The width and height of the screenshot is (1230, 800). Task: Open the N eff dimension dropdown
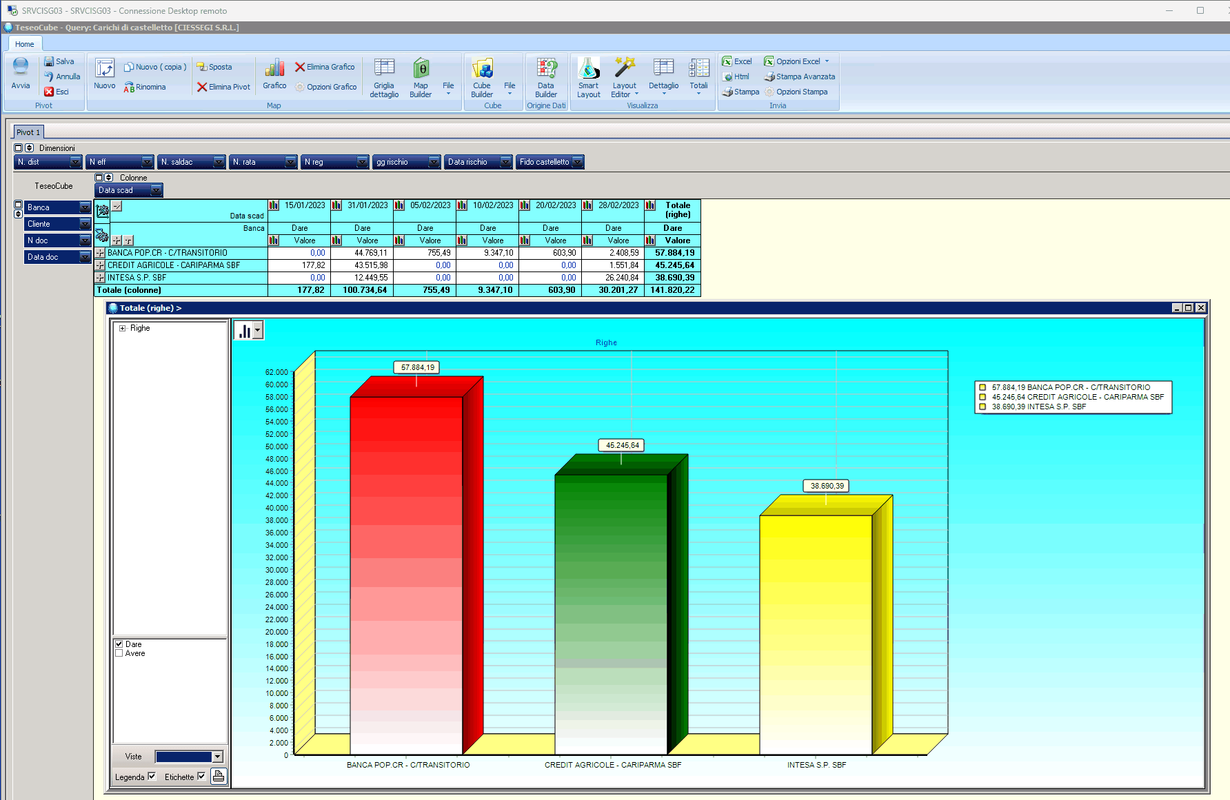click(x=147, y=162)
